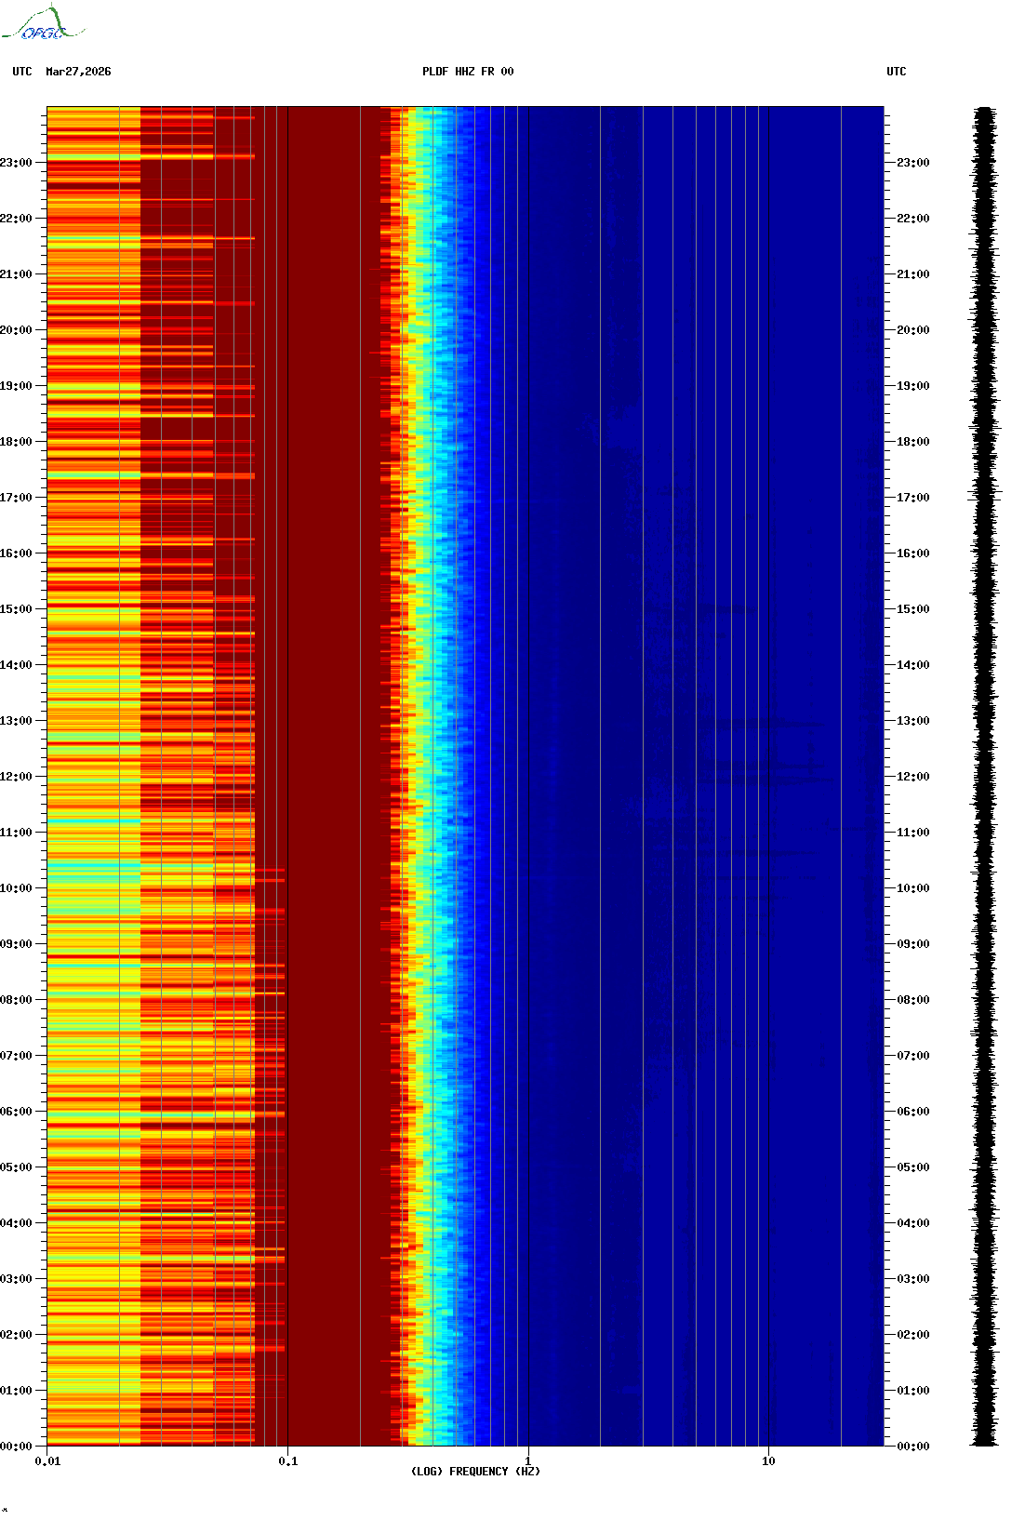Click 02:00 on the left time axis
Image resolution: width=1025 pixels, height=1520 pixels.
click(16, 1335)
